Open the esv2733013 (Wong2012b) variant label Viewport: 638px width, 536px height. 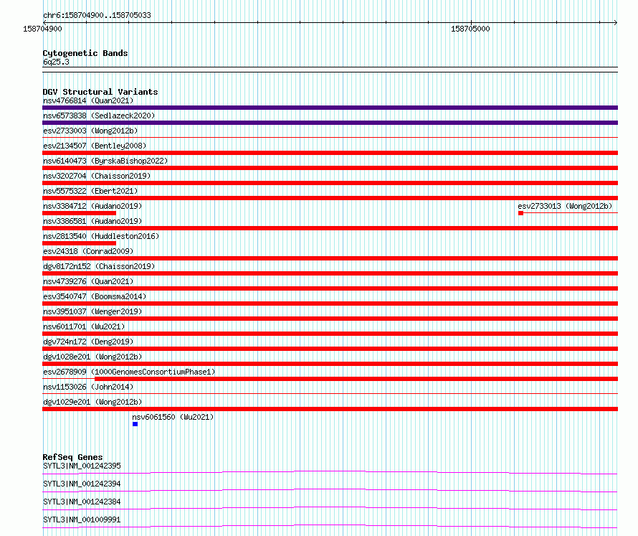click(x=565, y=206)
